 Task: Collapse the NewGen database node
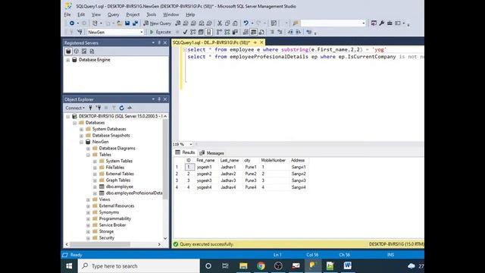click(x=81, y=142)
